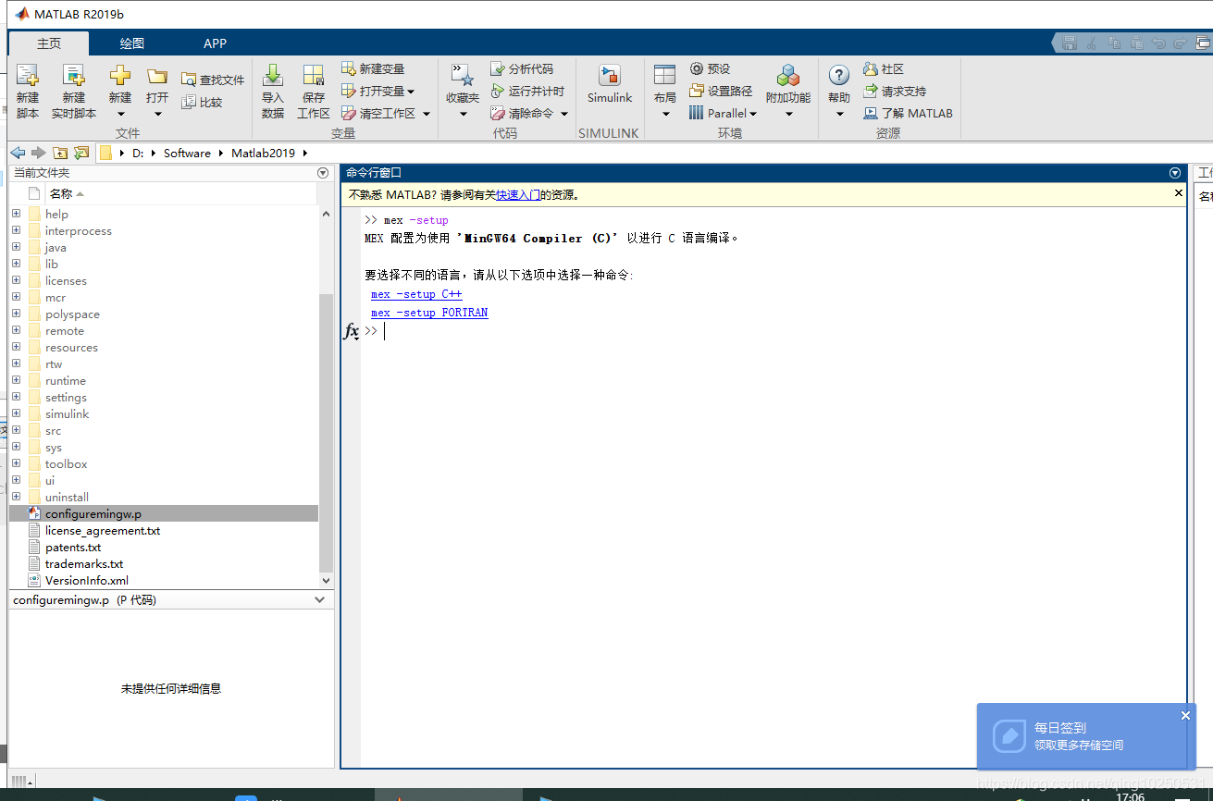Switch to the 绘图 (Plots) tab

click(x=132, y=43)
